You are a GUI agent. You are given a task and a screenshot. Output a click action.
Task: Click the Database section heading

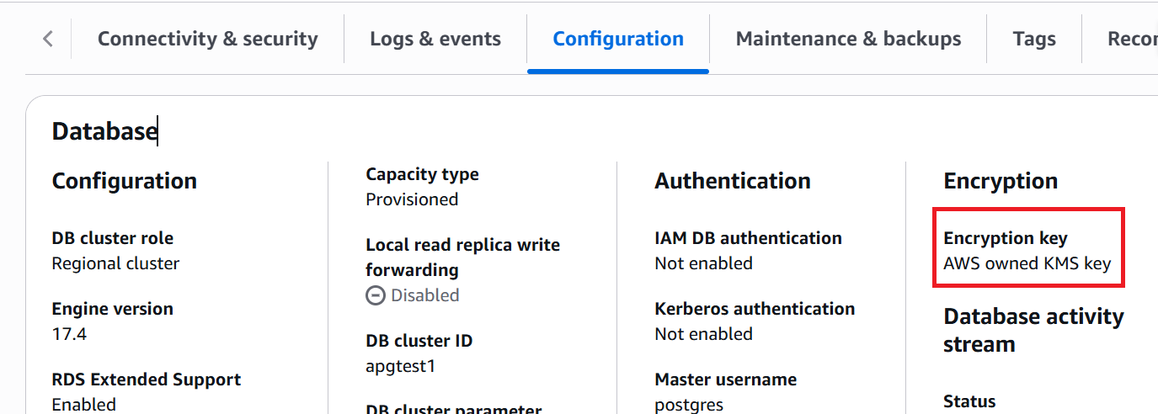104,131
